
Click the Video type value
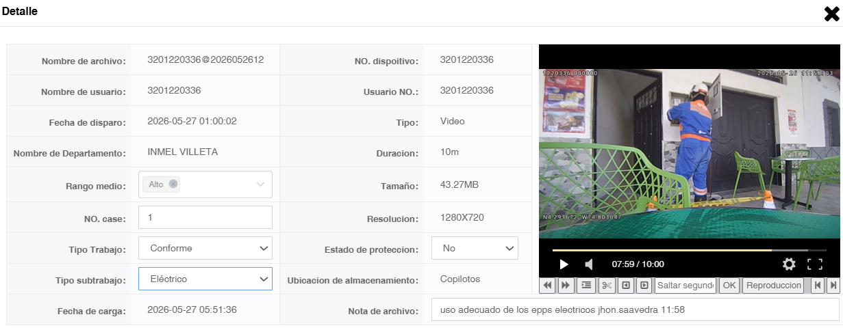point(453,121)
